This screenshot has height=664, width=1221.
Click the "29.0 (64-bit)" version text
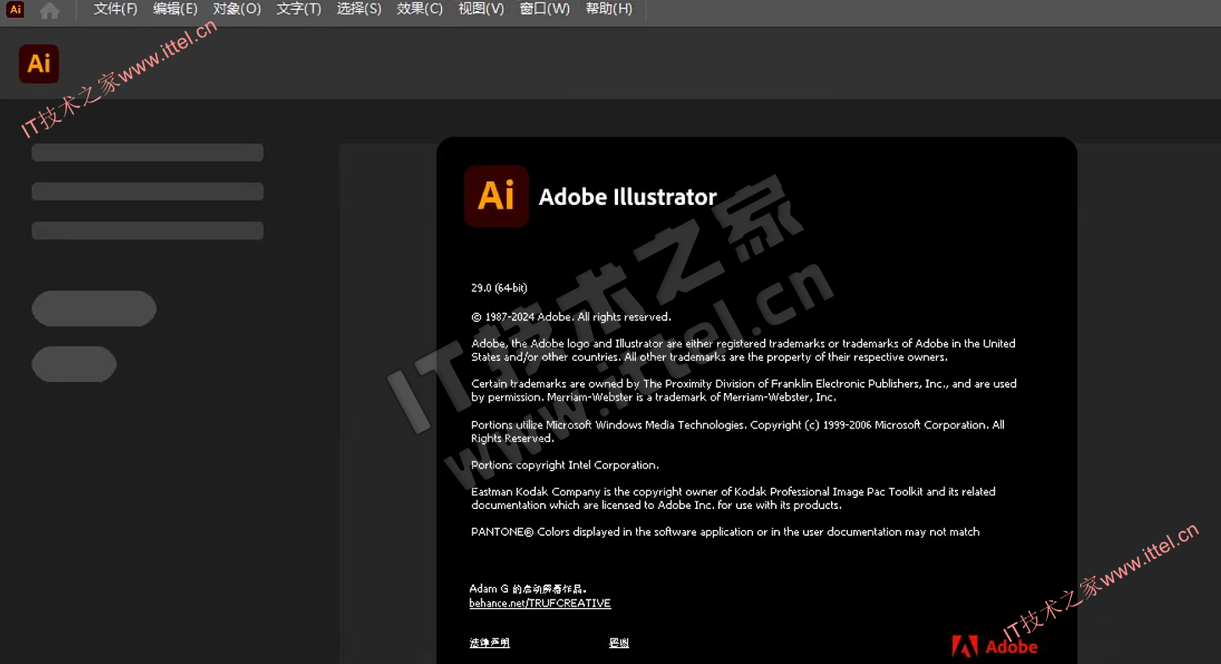(x=499, y=288)
